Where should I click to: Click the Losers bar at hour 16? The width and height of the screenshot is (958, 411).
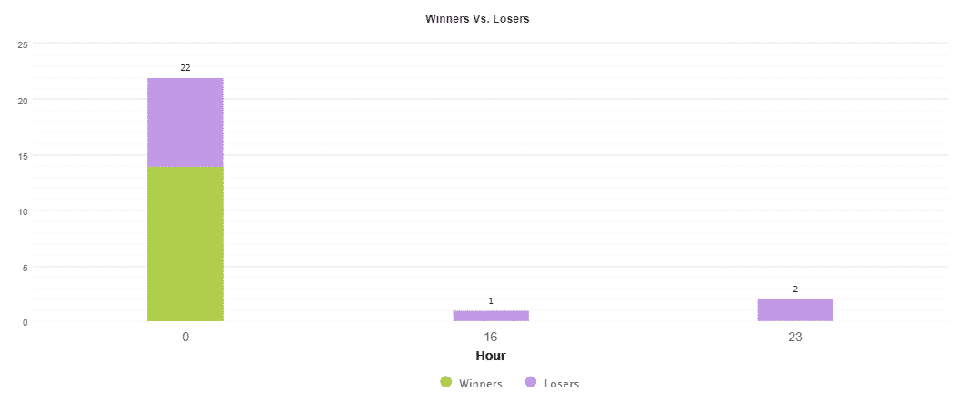(491, 316)
